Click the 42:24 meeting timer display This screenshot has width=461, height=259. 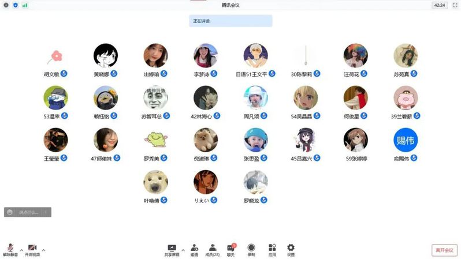tap(440, 5)
